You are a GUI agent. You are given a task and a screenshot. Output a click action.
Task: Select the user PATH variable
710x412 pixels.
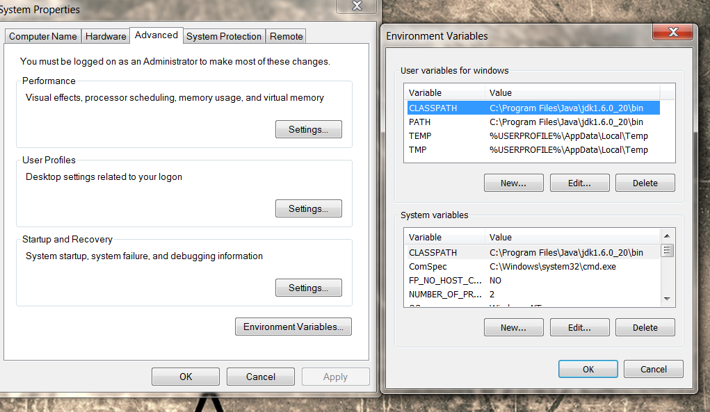(x=533, y=122)
